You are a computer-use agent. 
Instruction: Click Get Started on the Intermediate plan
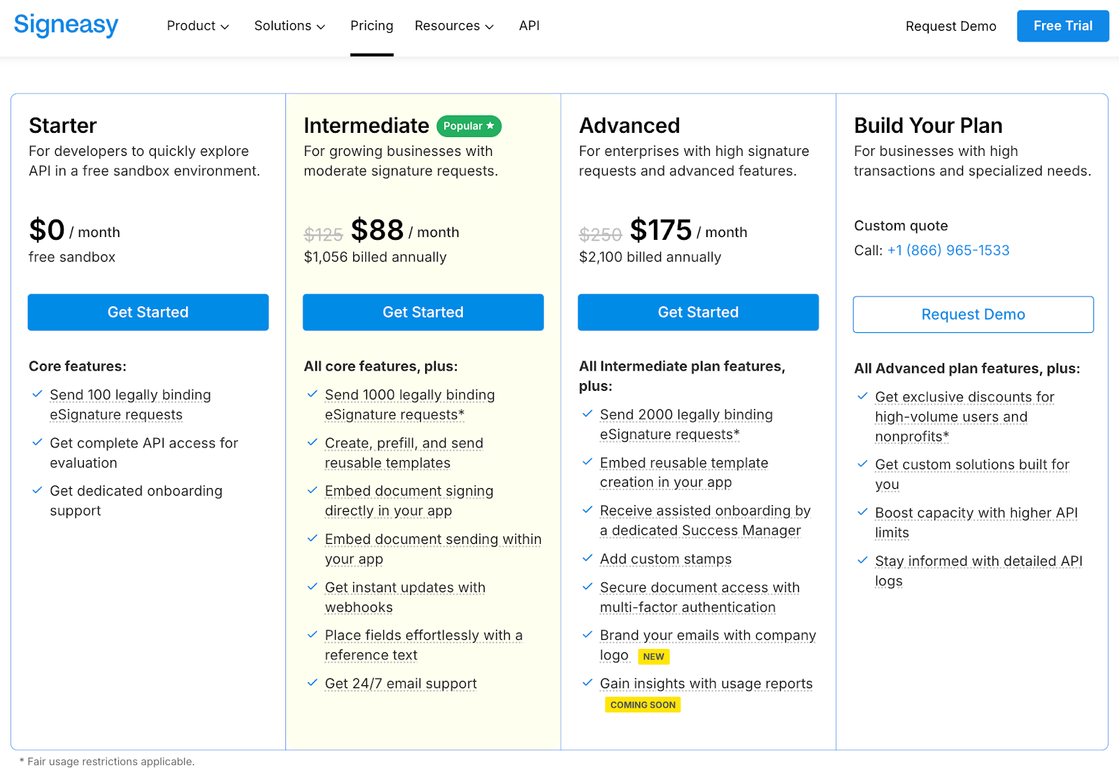tap(422, 312)
